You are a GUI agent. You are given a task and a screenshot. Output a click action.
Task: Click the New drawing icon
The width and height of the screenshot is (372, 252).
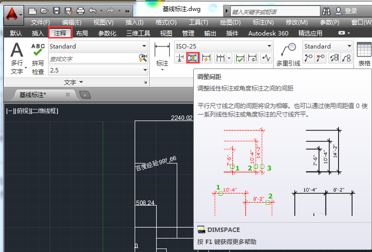coord(32,11)
